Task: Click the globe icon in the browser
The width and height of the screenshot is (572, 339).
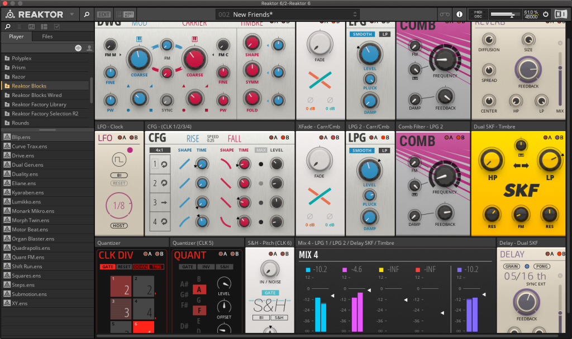Action: pos(78,48)
